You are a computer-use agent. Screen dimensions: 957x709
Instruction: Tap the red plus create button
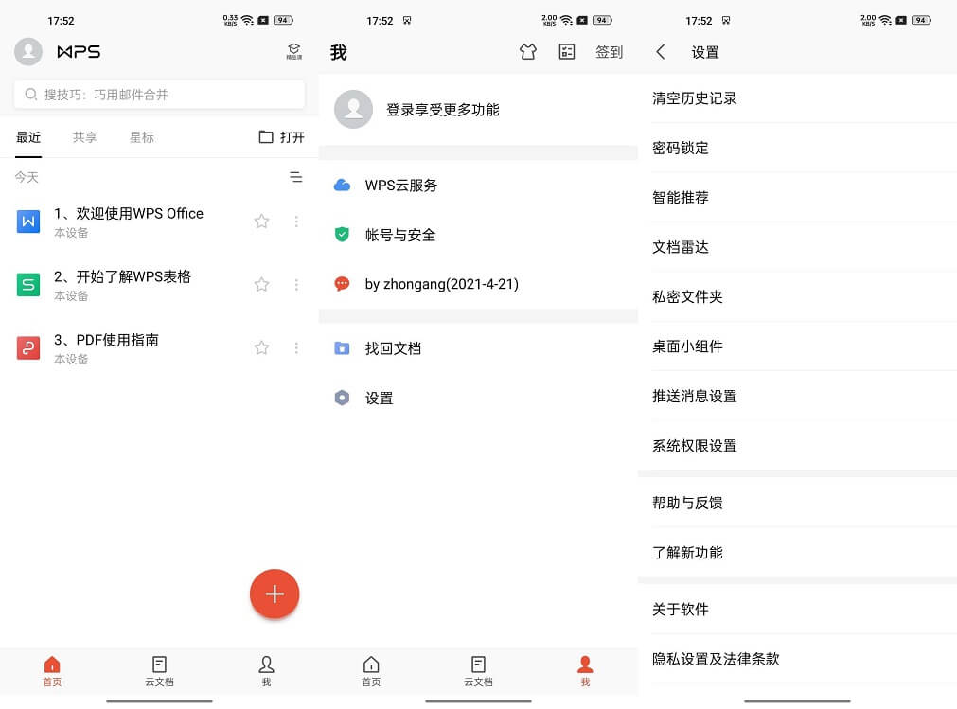(275, 594)
